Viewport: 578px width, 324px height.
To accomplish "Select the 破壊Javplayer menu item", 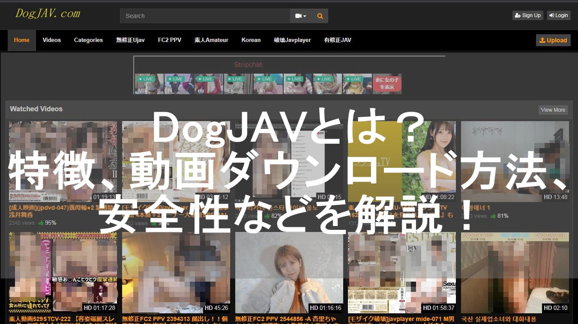I will pos(293,40).
